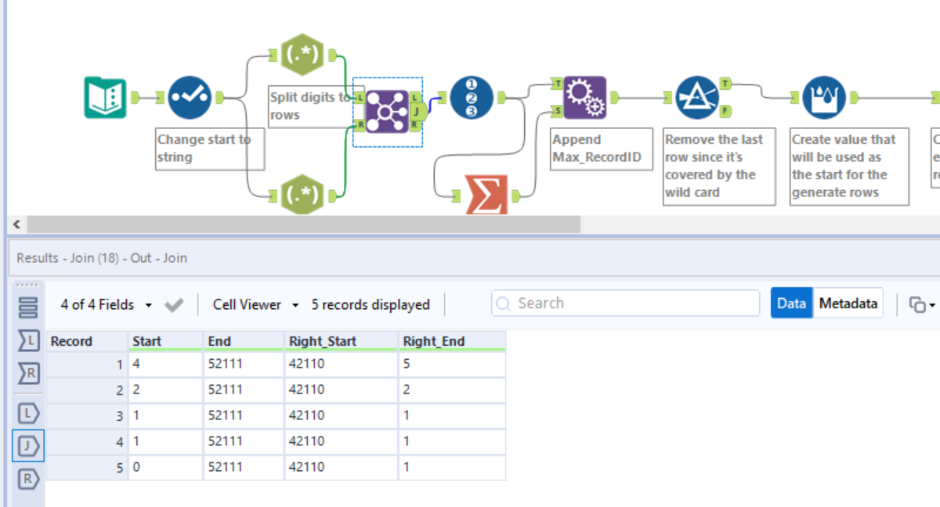Click the Record ID tool
Viewport: 940px width, 507px height.
coord(471,97)
